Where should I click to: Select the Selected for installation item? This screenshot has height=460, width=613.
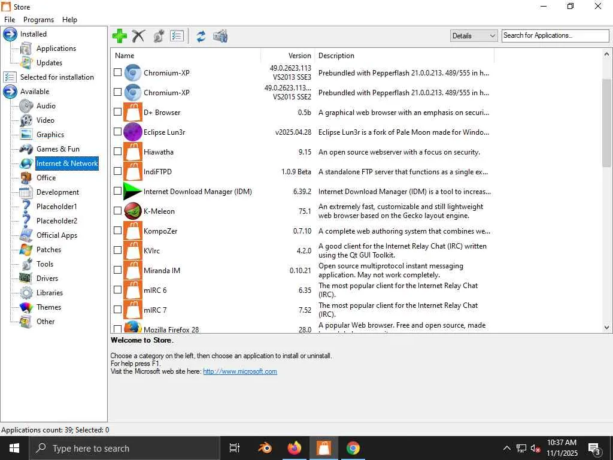point(57,77)
